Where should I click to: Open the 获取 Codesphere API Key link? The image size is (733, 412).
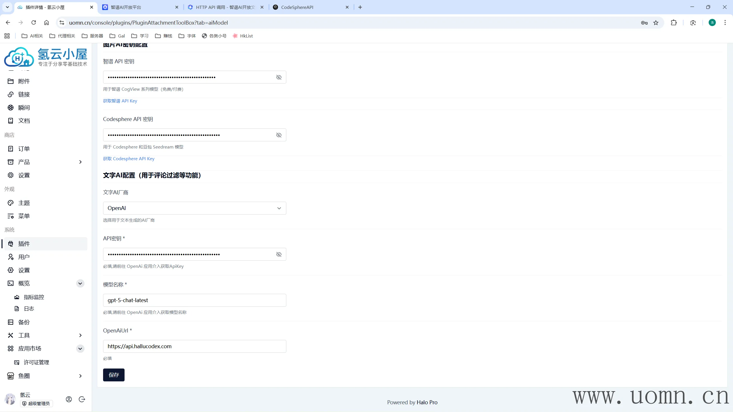click(129, 159)
